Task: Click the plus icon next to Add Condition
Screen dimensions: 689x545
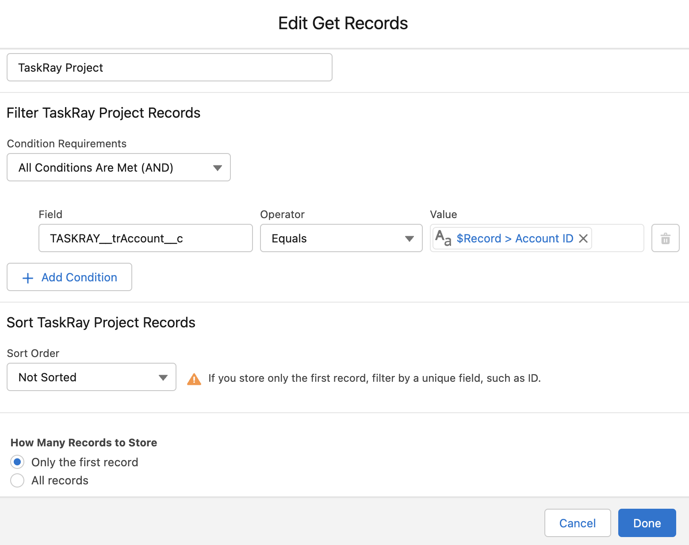Action: coord(27,277)
